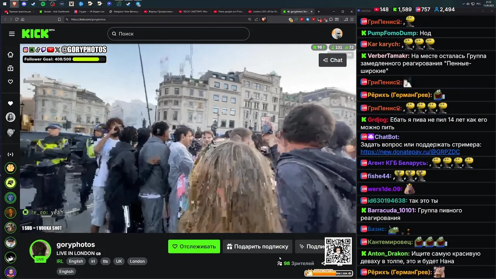
Task: Reload the page with refresh icon
Action: [17, 19]
